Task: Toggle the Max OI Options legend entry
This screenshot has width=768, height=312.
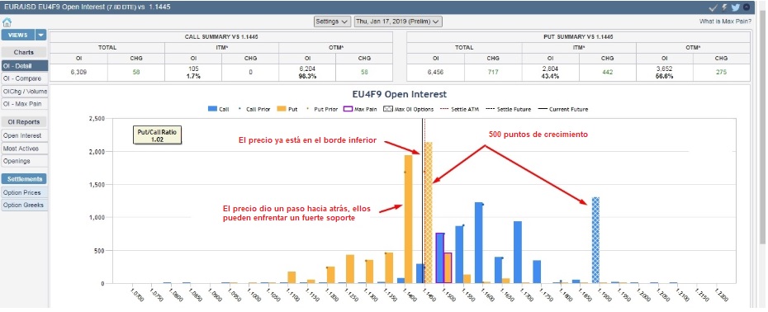Action: (409, 109)
